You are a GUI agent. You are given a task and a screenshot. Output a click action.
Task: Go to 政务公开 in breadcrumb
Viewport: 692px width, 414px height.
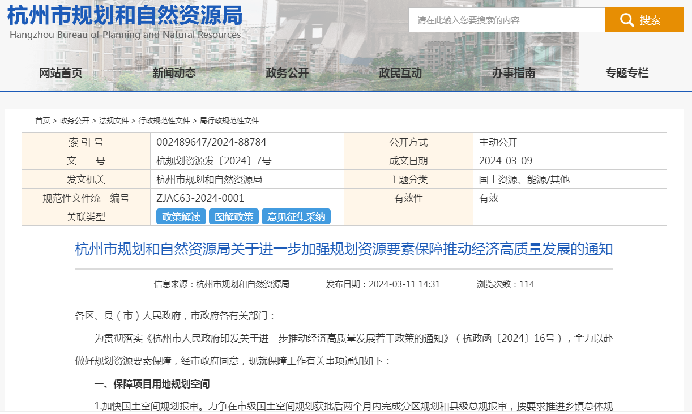75,121
